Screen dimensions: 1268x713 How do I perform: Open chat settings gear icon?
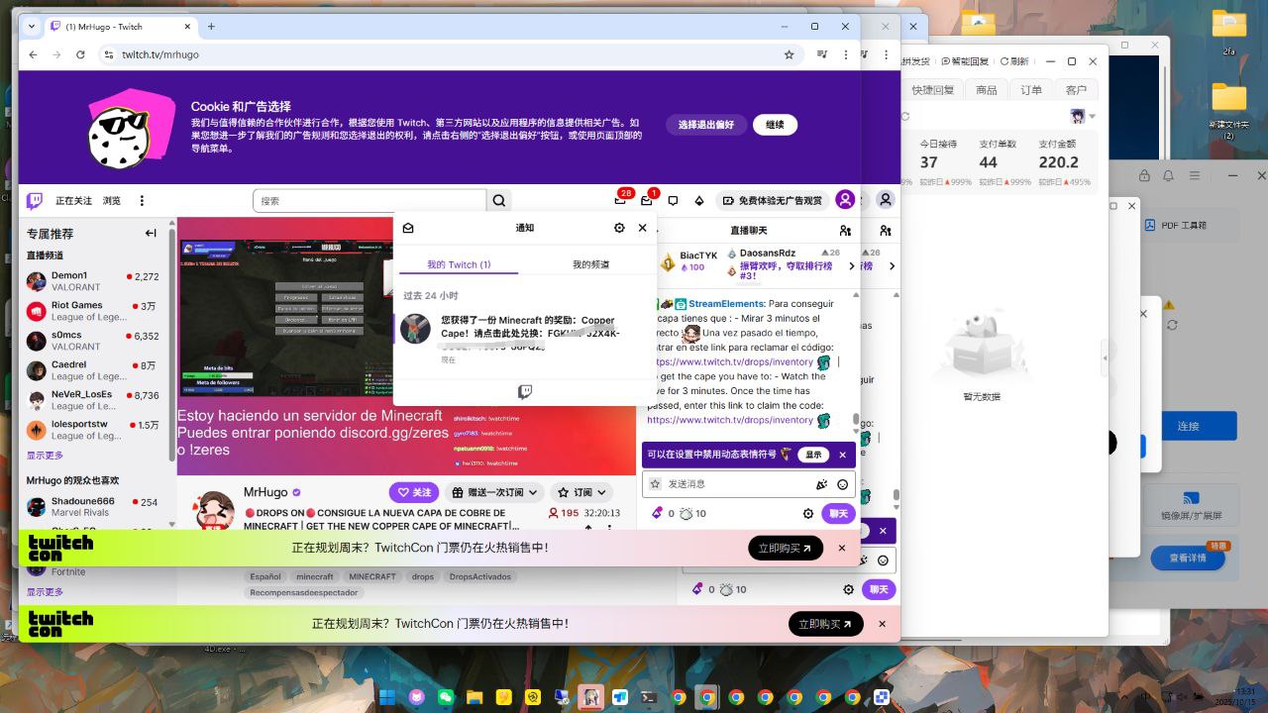coord(808,513)
